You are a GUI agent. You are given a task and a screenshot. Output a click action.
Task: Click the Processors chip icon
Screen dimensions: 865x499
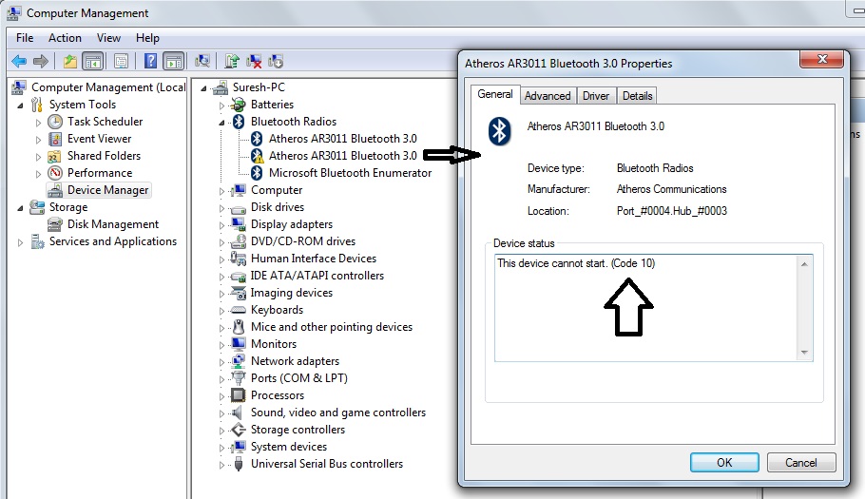pyautogui.click(x=239, y=394)
